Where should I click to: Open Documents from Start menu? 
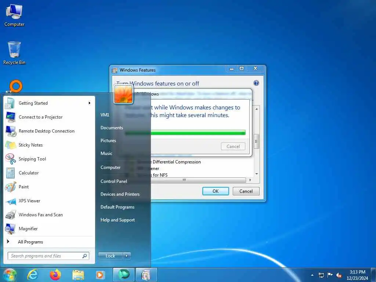point(112,127)
